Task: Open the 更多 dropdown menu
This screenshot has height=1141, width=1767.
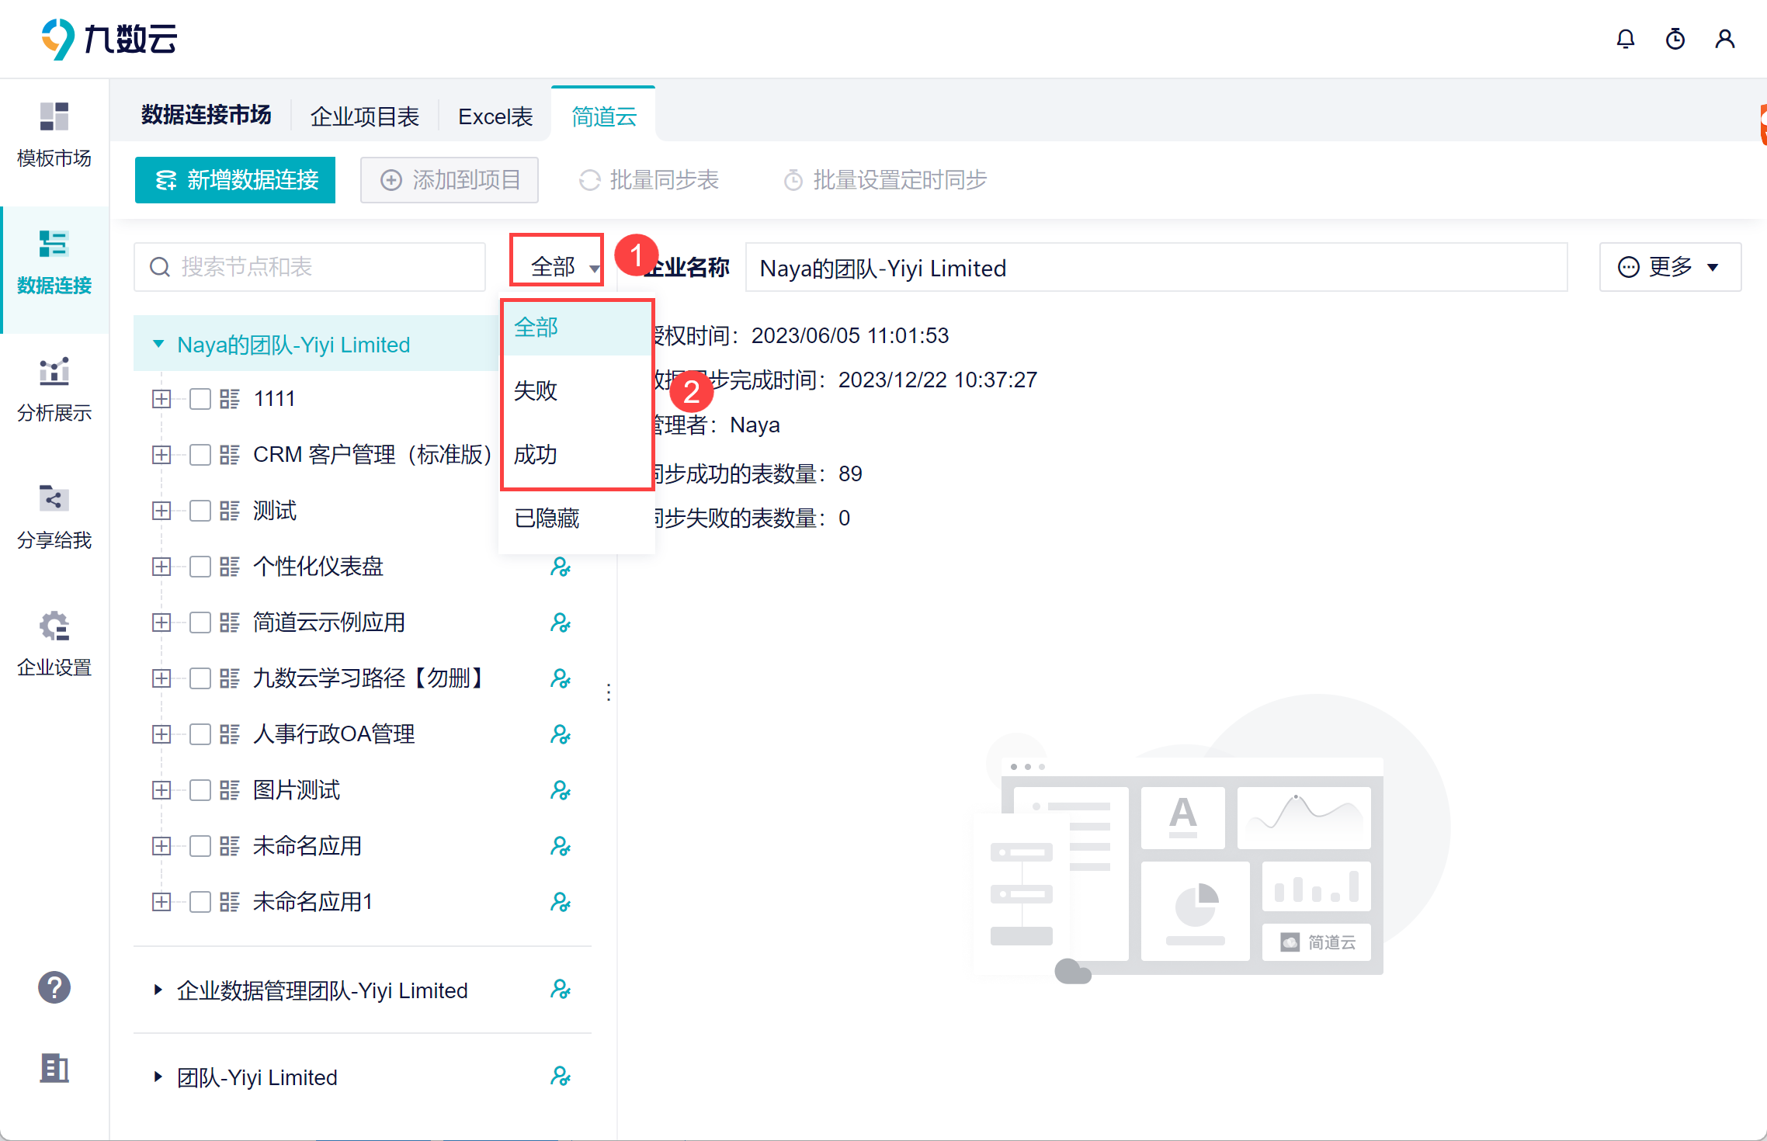Action: pos(1669,267)
